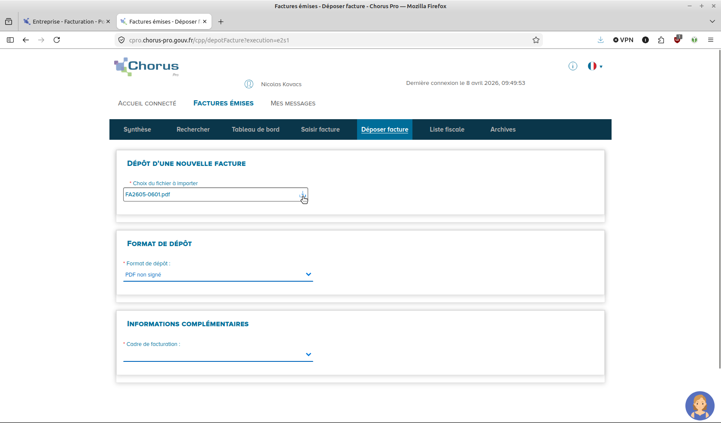721x433 pixels.
Task: Open the Firefox hamburger menu
Action: pos(711,40)
